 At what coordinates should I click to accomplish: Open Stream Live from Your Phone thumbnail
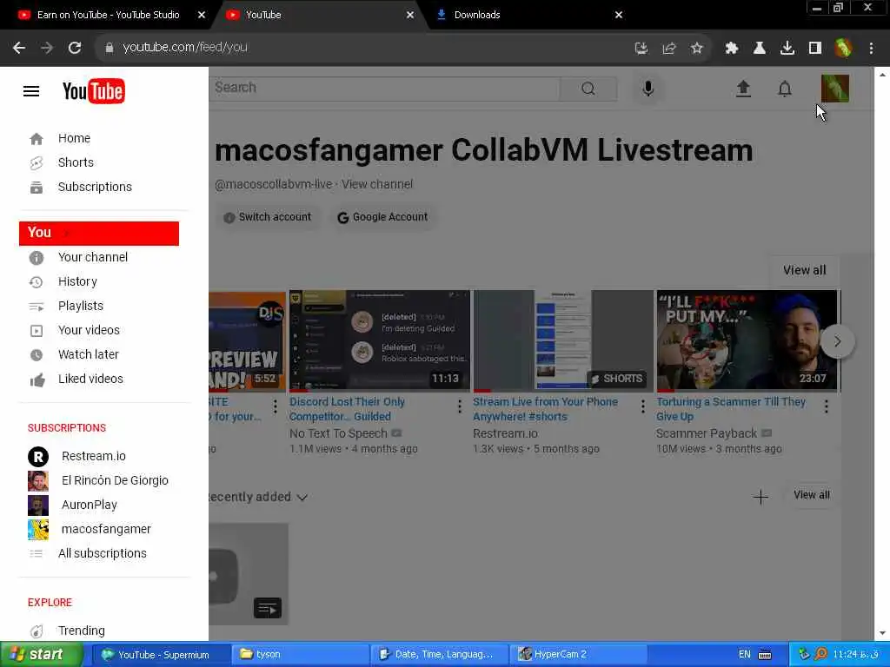click(563, 340)
